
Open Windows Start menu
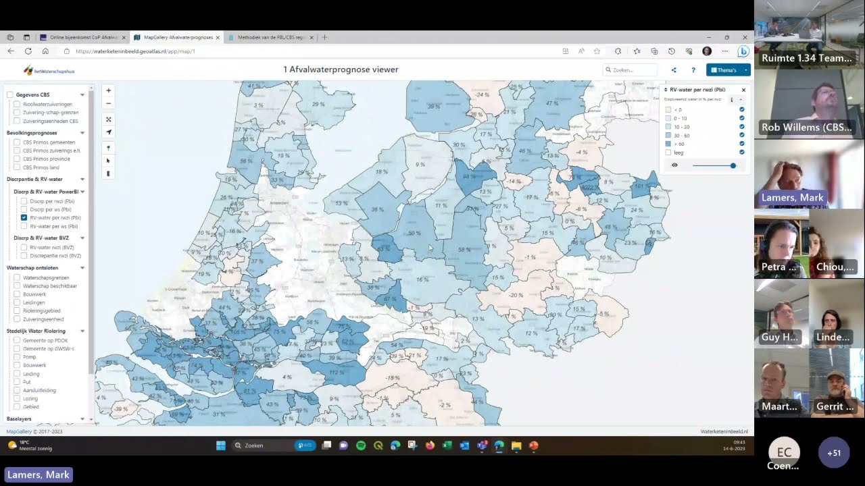click(x=221, y=446)
